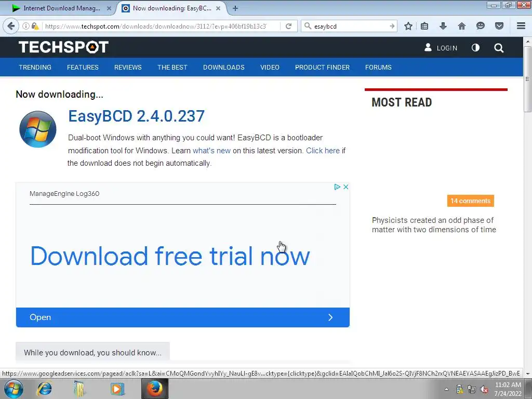Close the ManageEngine ad with X

(345, 187)
